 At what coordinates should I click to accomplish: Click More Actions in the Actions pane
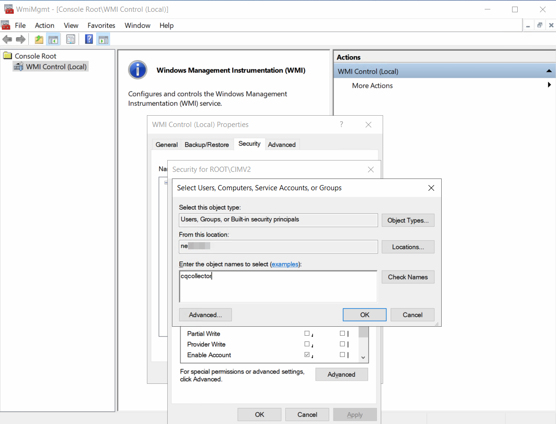coord(372,85)
